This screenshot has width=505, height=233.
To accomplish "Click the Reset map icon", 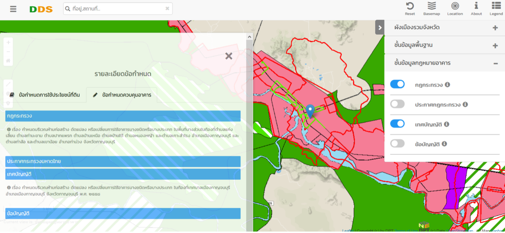I will 410,6.
